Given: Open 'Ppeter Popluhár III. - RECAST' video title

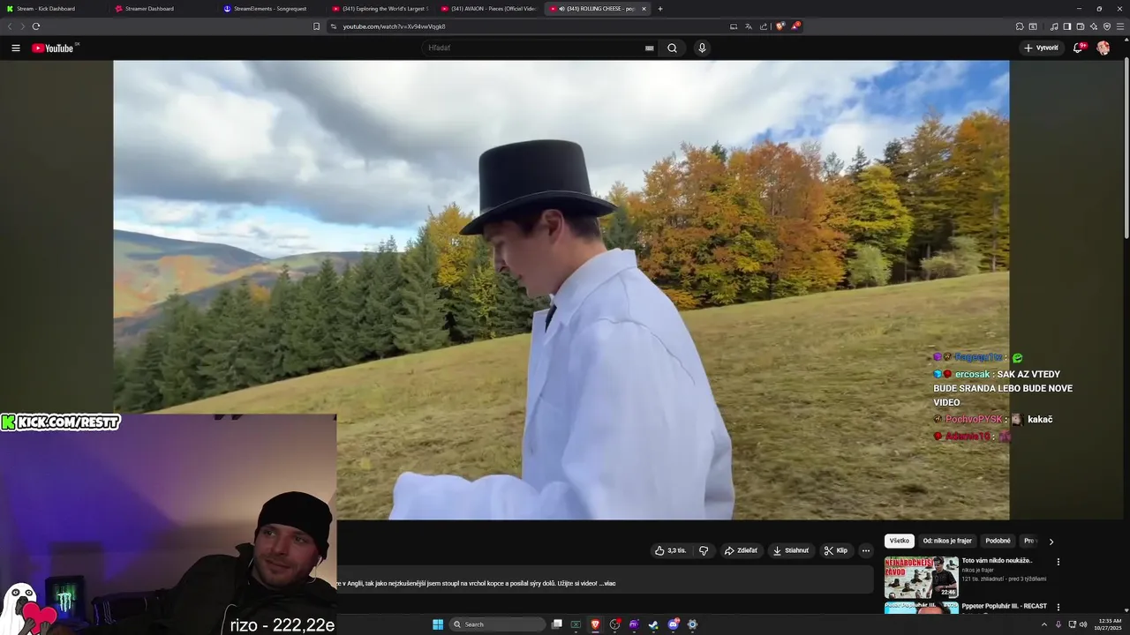Looking at the screenshot, I should (1005, 607).
